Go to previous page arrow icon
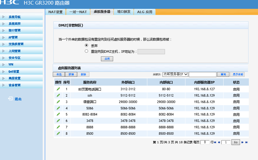 [x=219, y=142]
